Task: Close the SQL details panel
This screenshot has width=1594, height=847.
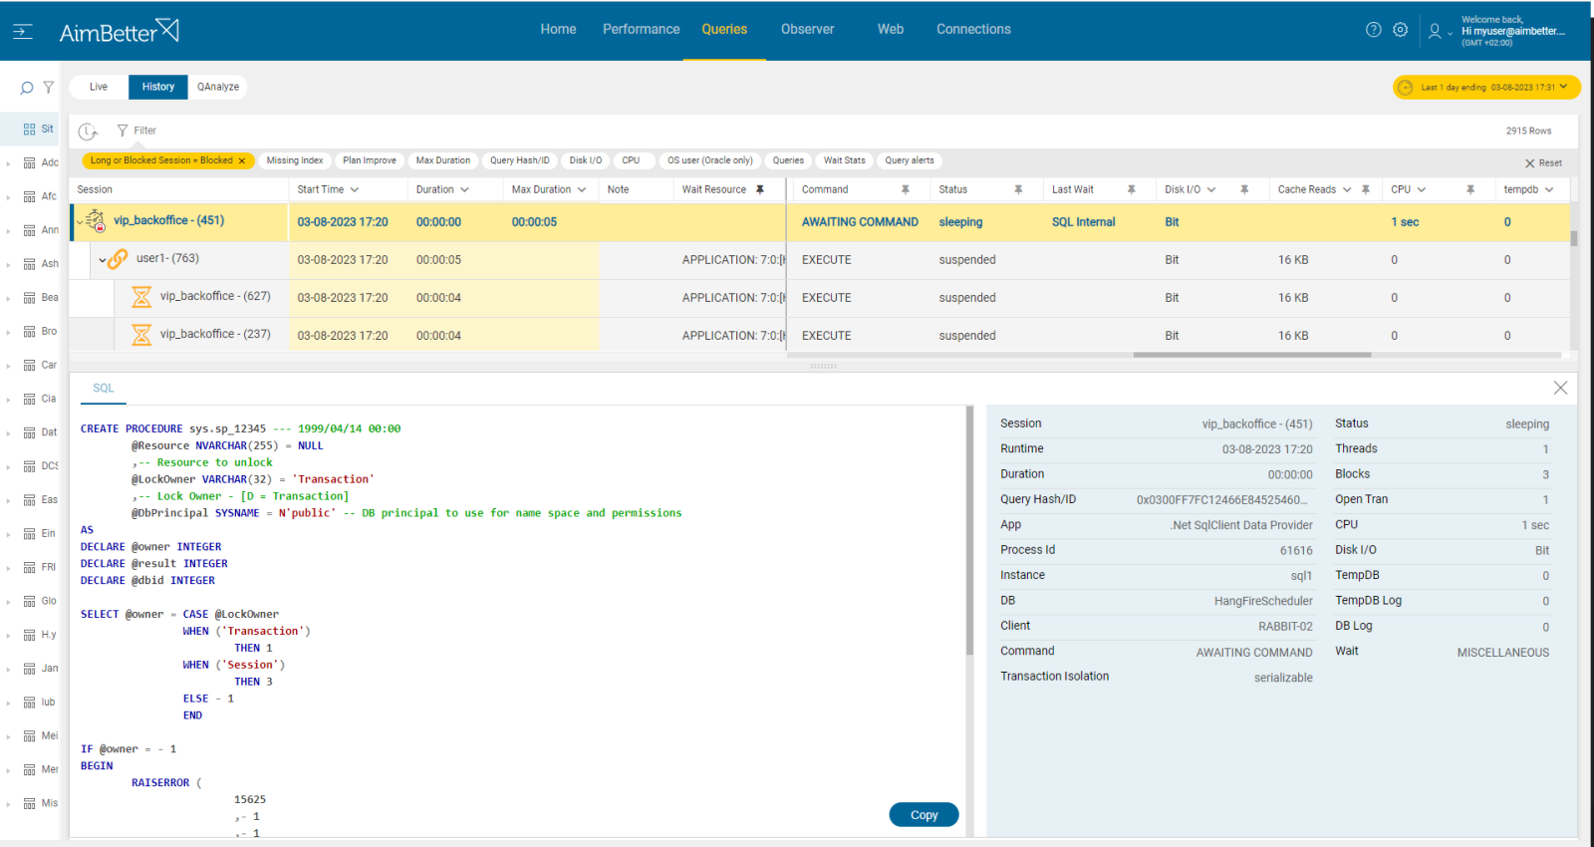Action: click(x=1560, y=388)
